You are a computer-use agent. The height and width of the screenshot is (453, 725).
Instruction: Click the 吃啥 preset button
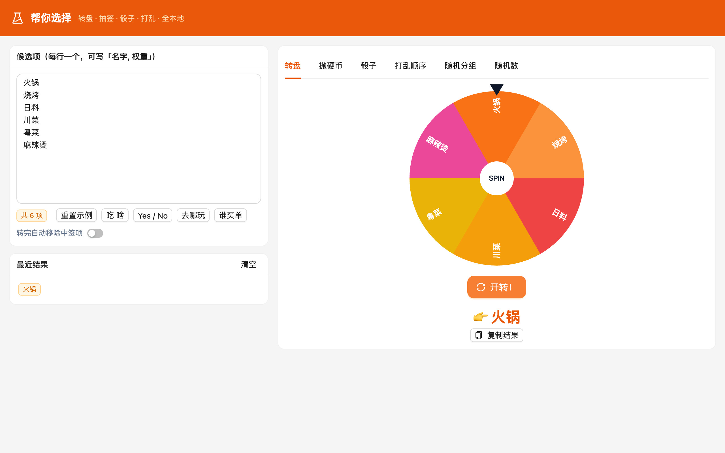click(x=115, y=215)
